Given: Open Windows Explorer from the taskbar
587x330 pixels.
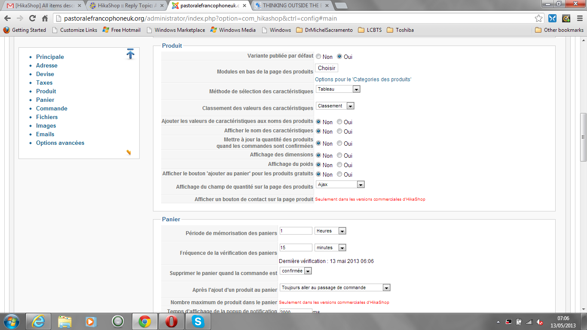Looking at the screenshot, I should (x=65, y=321).
